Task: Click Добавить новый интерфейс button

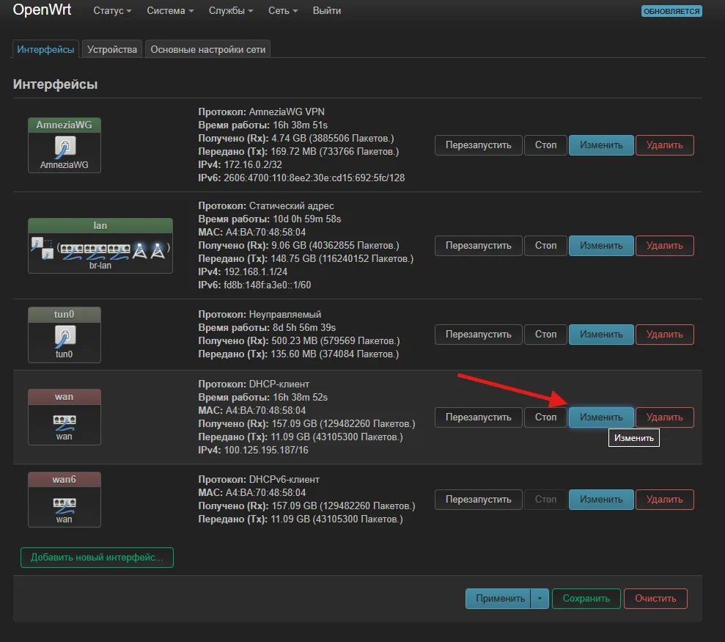Action: [x=97, y=558]
